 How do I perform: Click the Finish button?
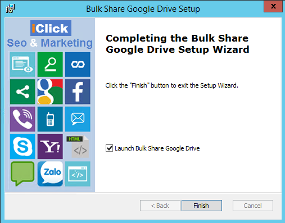pyautogui.click(x=202, y=206)
